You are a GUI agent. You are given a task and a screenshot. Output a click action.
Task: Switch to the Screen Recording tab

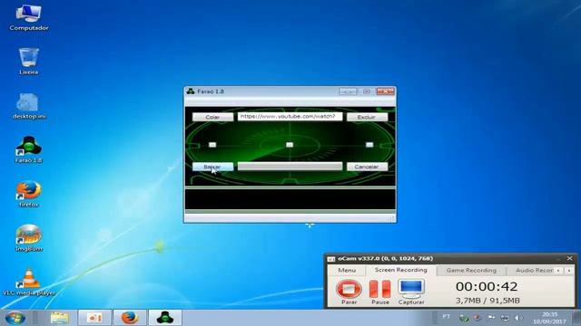pyautogui.click(x=400, y=270)
